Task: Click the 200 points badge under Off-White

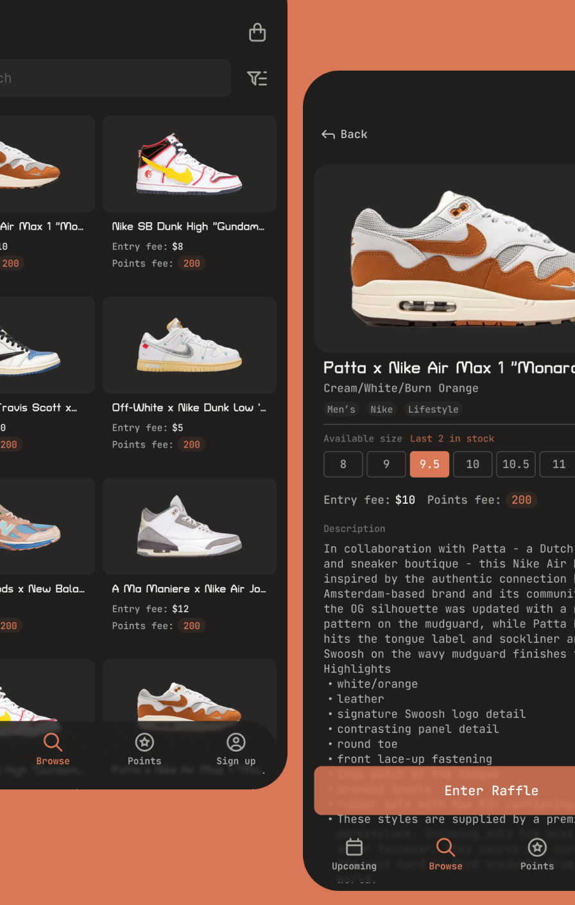Action: 192,444
